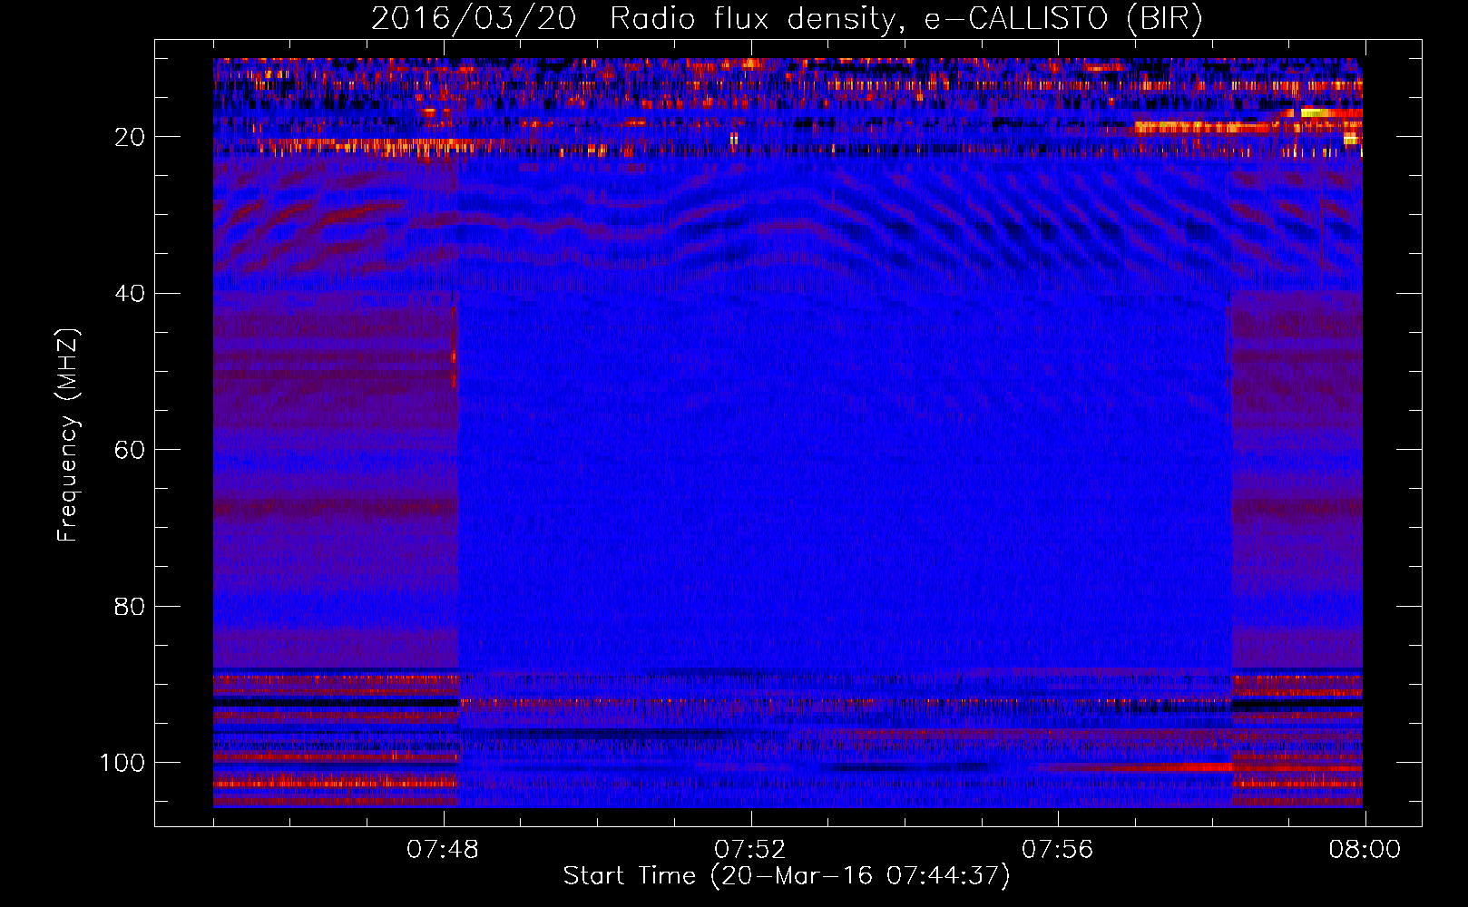1468x907 pixels.
Task: Click the 'Start Time (20-Mar-16 07:44:37)' axis label
Action: 787,876
